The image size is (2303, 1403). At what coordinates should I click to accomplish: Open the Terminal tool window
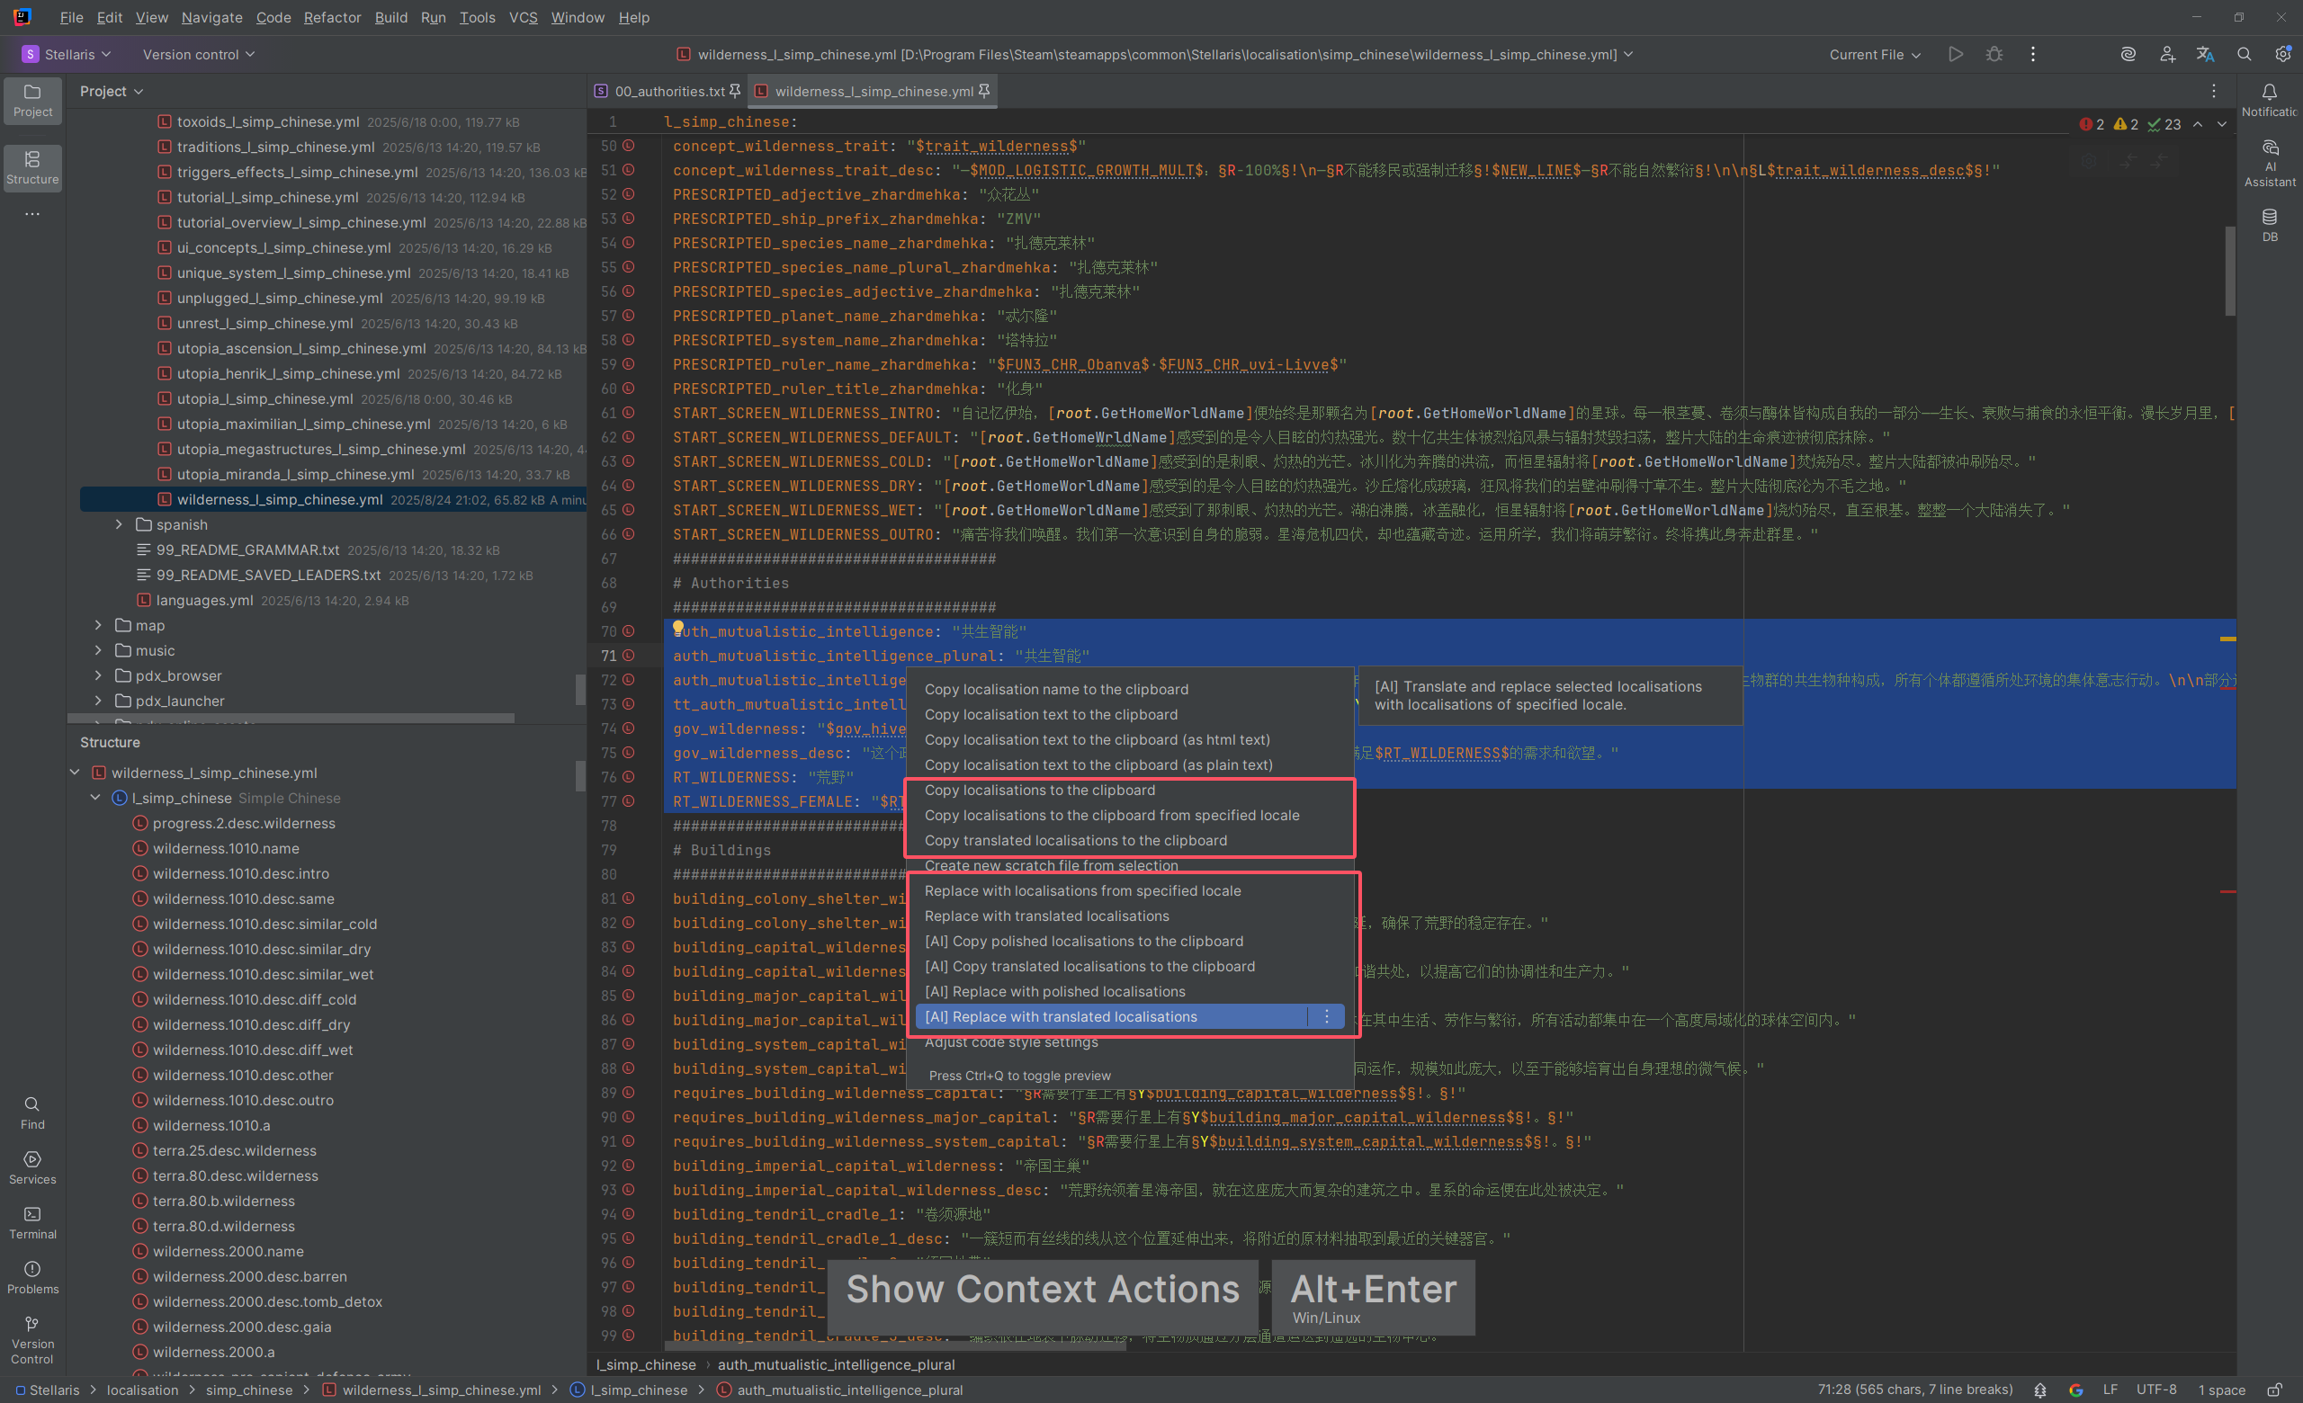(32, 1223)
